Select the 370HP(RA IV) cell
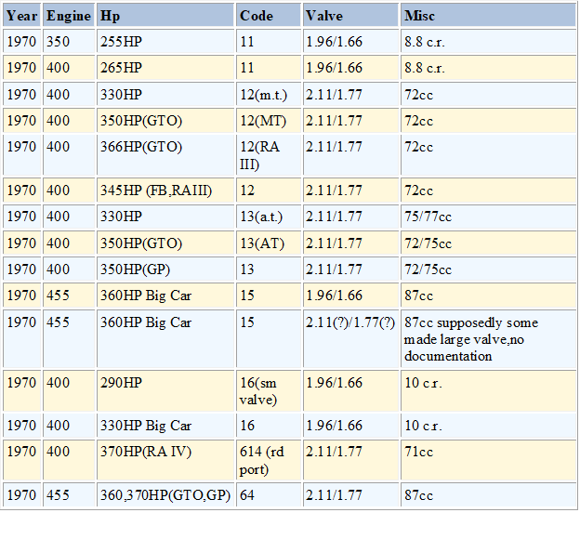 tap(165, 460)
